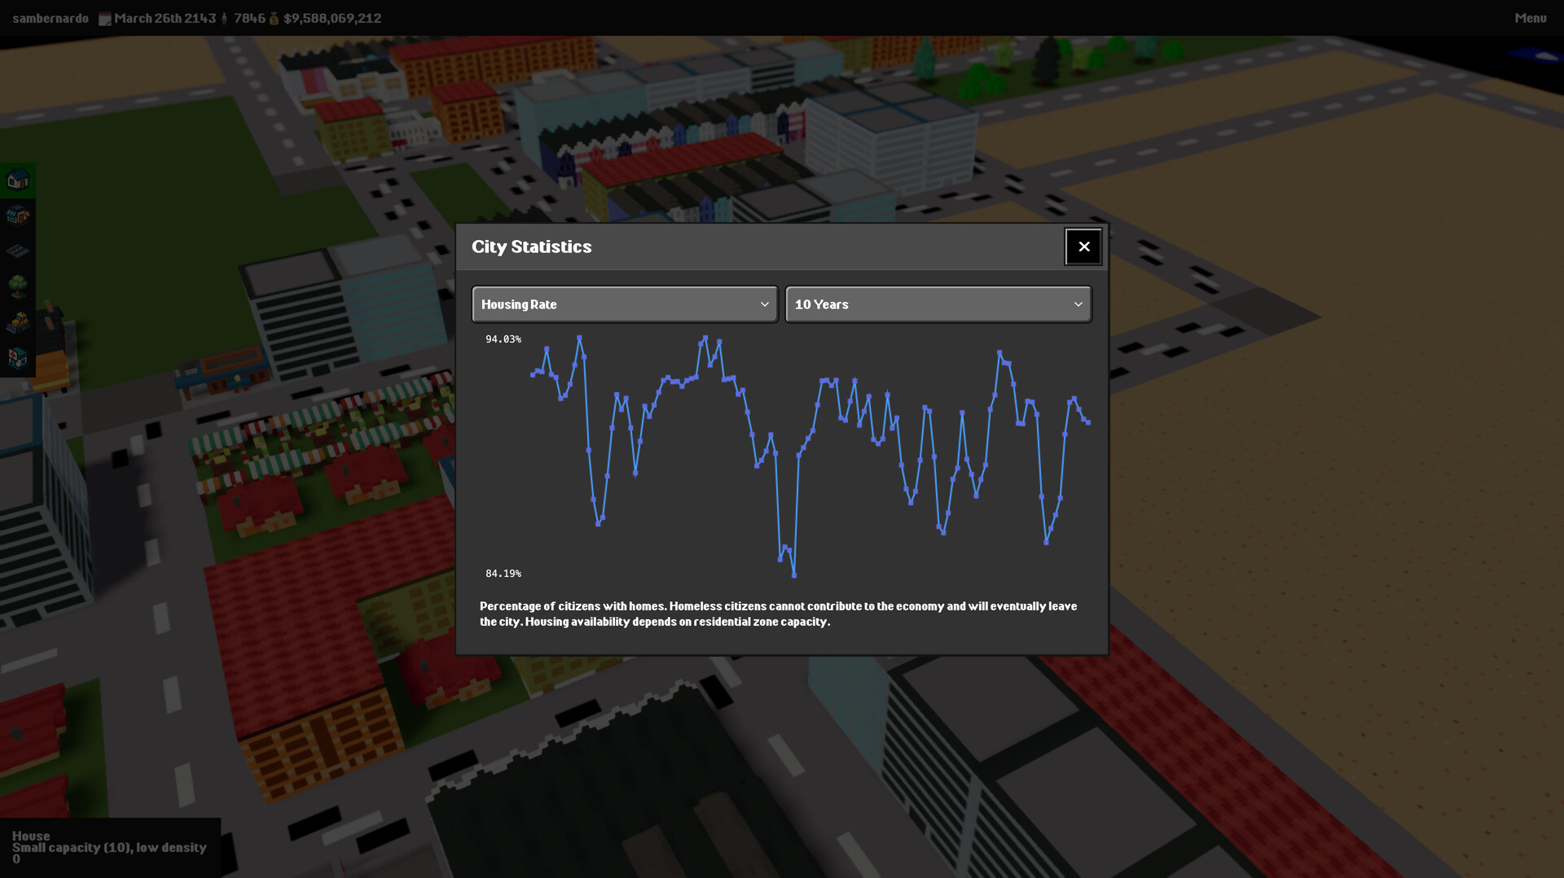Open the Menu in the top right
This screenshot has height=878, width=1564.
tap(1529, 17)
